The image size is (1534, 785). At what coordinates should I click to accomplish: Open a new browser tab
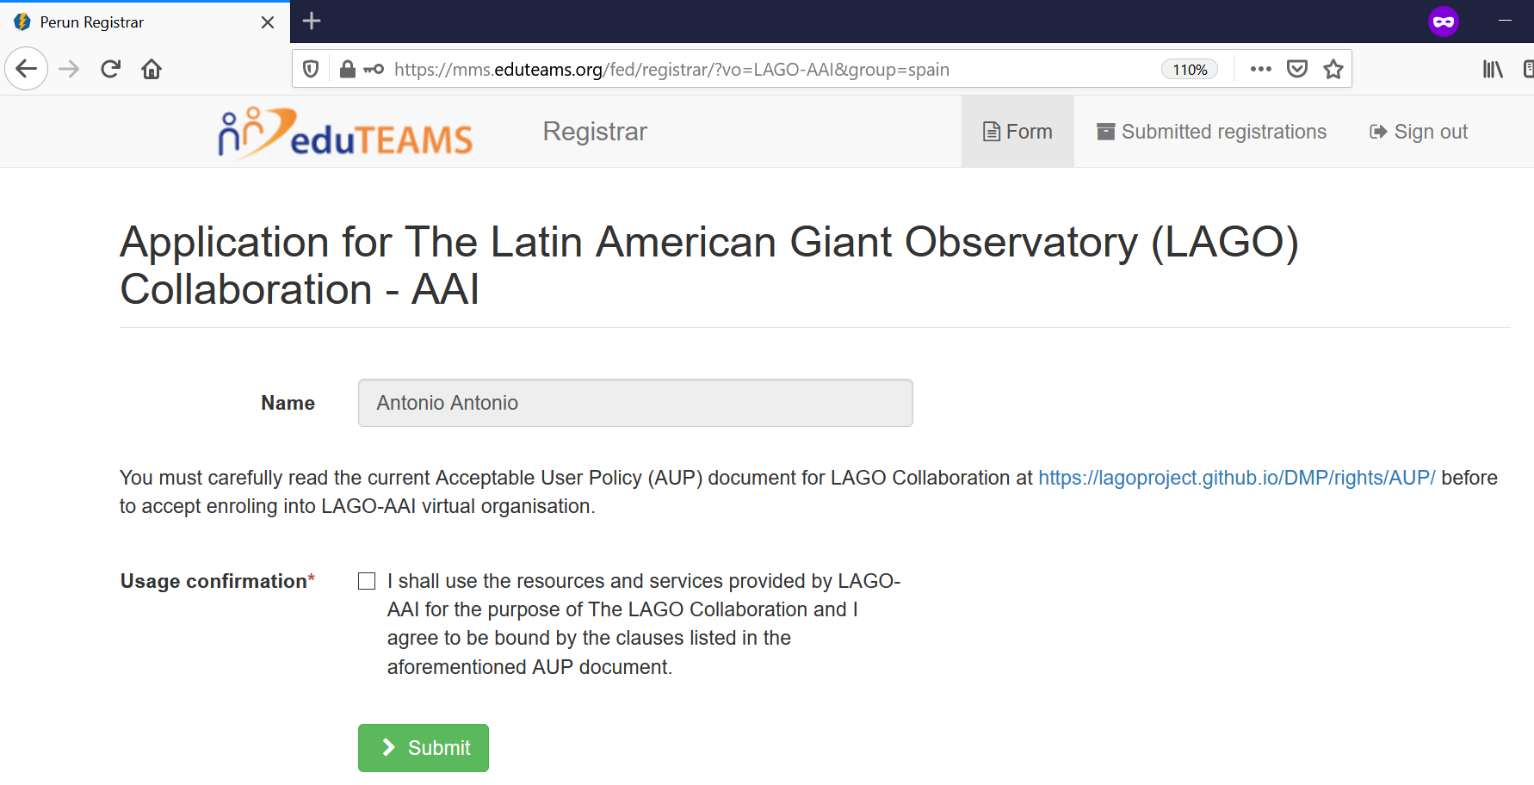tap(312, 21)
